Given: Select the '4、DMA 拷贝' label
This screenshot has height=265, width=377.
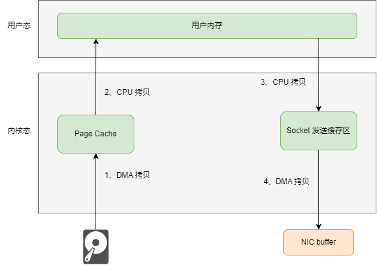Looking at the screenshot, I should (x=287, y=181).
